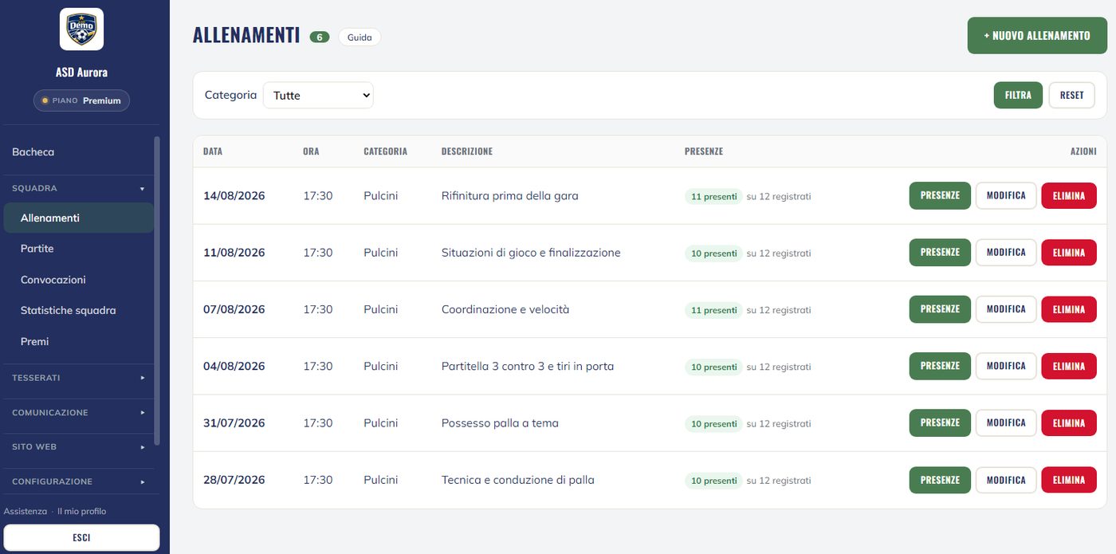The height and width of the screenshot is (554, 1116).
Task: Click Elimina for Partitella 3 contro 3 row
Action: [x=1069, y=366]
